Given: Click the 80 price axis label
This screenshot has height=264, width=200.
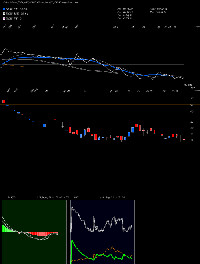Looking at the screenshot, I should click(192, 128).
